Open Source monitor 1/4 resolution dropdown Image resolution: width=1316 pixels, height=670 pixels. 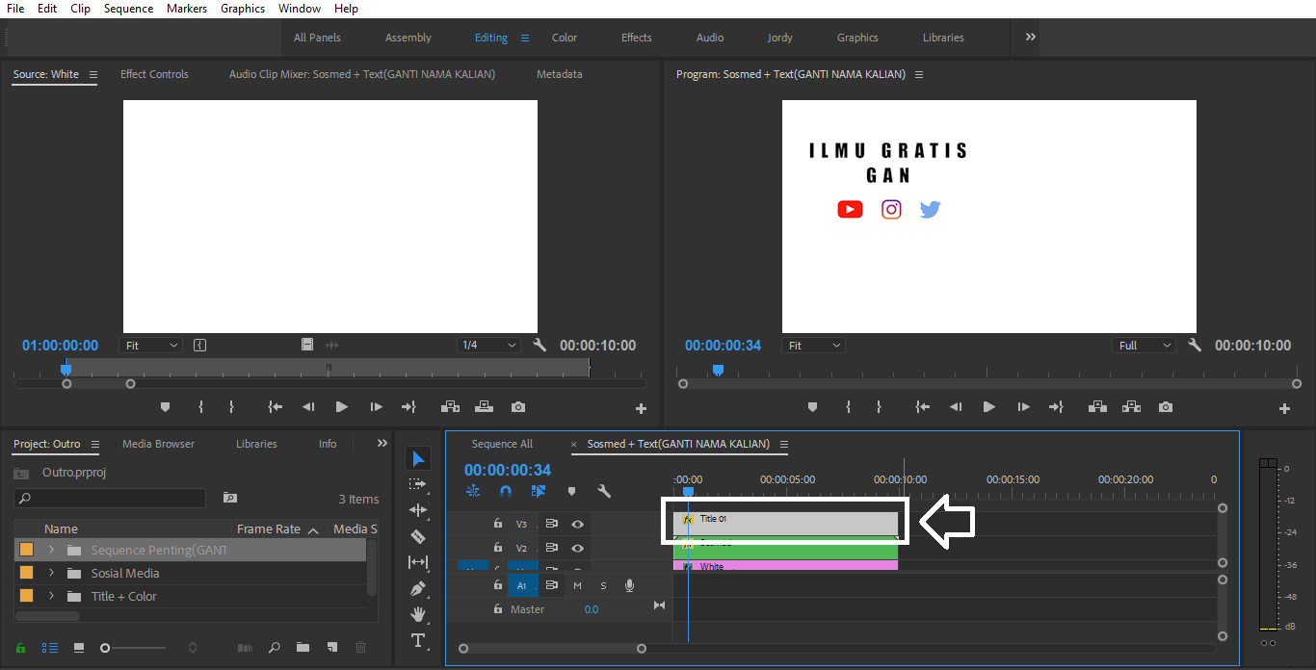488,345
